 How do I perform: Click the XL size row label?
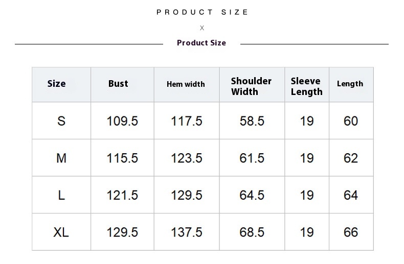[x=61, y=232]
